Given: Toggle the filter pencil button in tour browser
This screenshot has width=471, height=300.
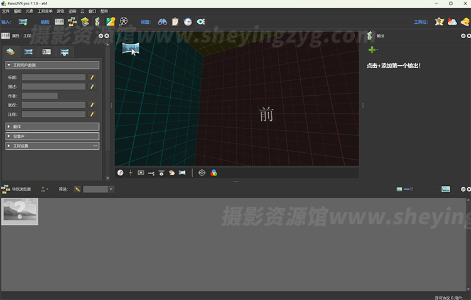Looking at the screenshot, I should 77,189.
